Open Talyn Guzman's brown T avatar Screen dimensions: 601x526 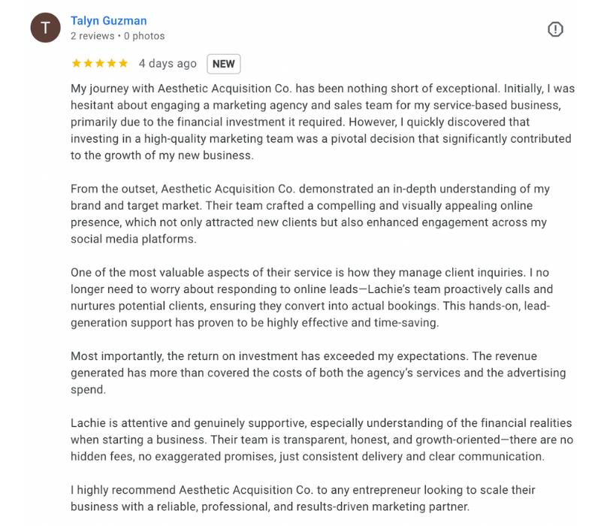click(x=45, y=28)
